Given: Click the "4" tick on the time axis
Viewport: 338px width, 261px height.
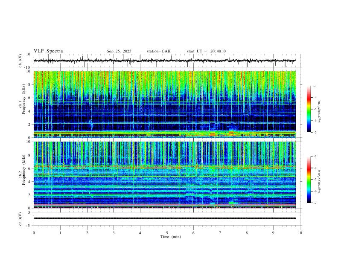Looking at the screenshot, I should [140, 233].
